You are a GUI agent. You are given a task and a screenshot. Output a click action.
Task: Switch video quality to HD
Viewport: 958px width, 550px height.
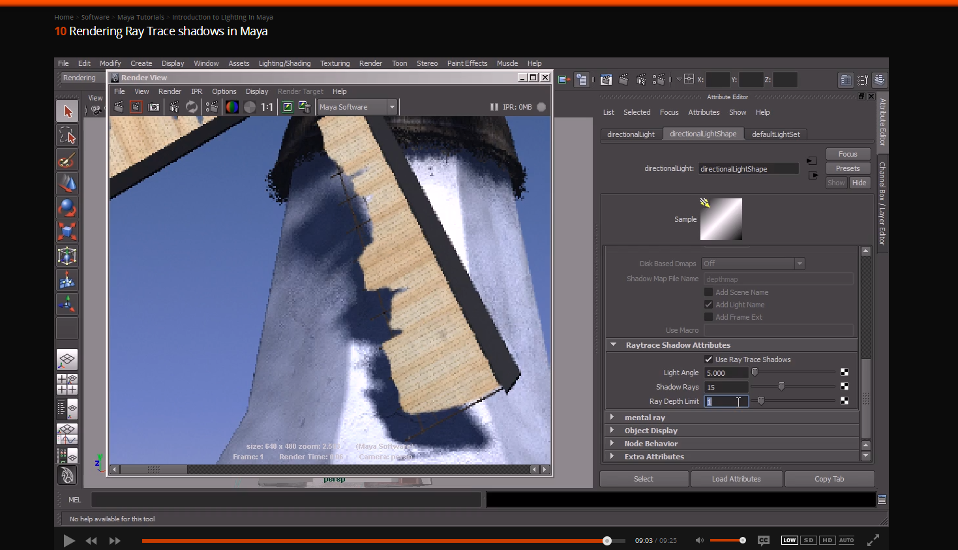pyautogui.click(x=828, y=540)
